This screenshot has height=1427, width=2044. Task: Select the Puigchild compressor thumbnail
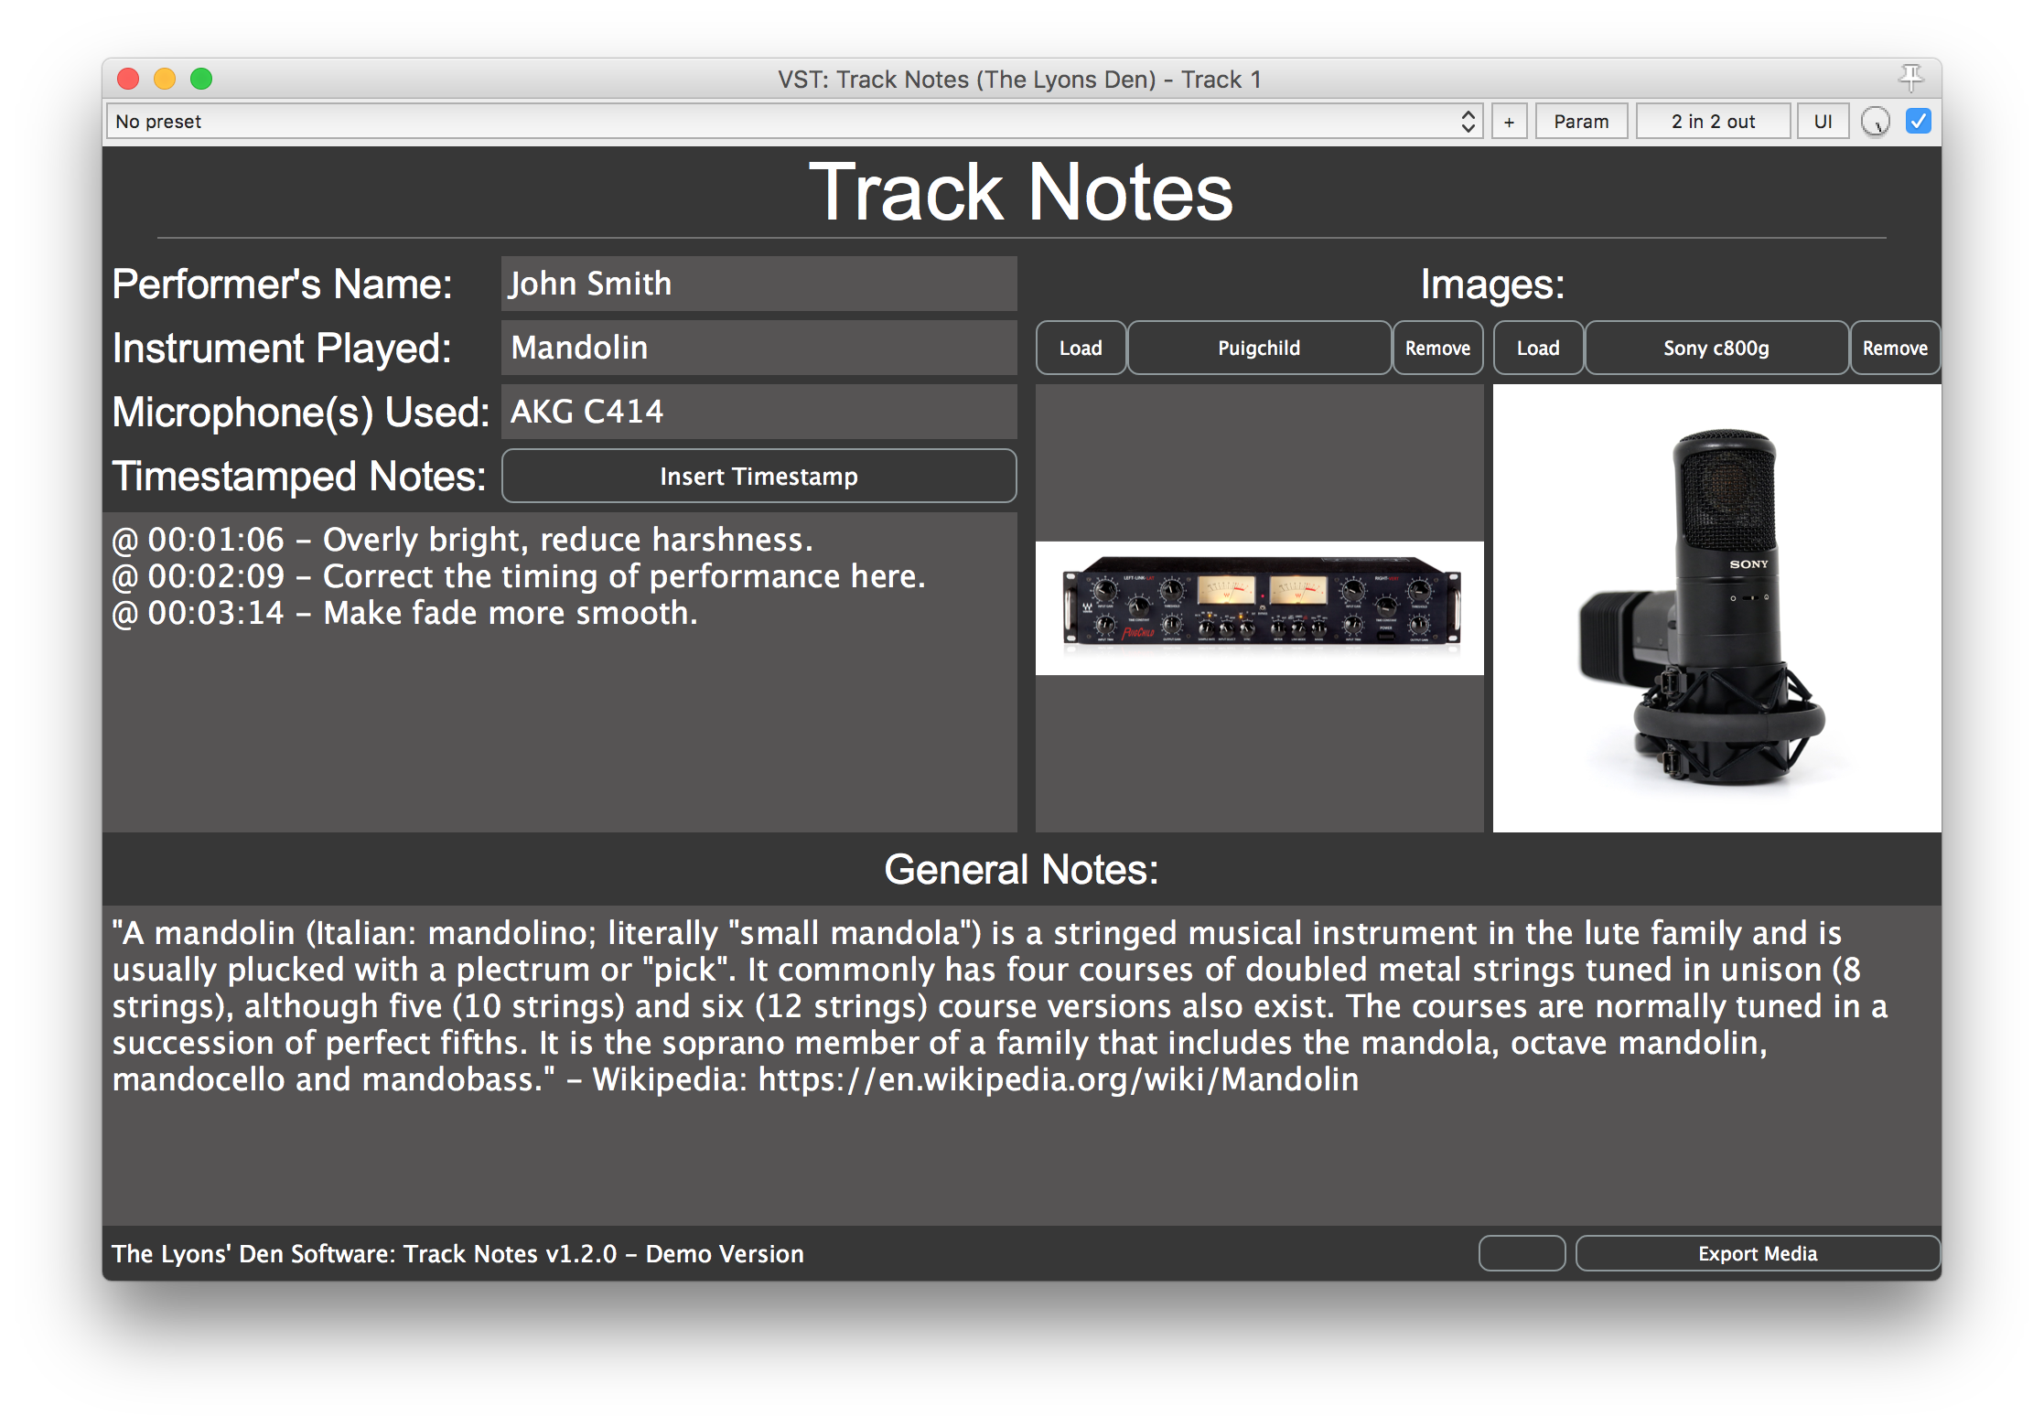pyautogui.click(x=1259, y=607)
